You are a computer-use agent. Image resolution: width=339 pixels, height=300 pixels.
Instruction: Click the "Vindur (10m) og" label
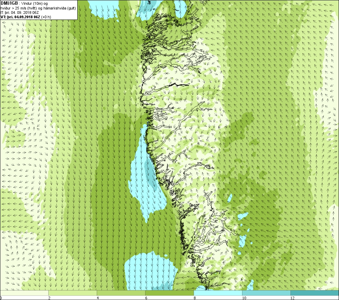point(35,3)
